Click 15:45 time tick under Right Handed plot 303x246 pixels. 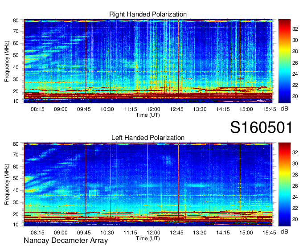pos(270,109)
